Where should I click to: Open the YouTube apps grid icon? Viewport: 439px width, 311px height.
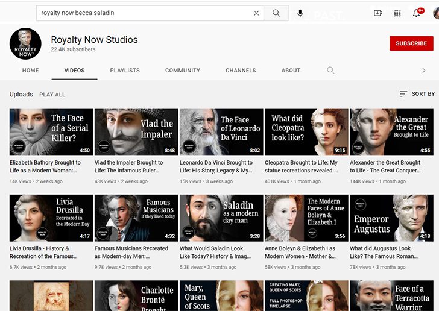[397, 13]
